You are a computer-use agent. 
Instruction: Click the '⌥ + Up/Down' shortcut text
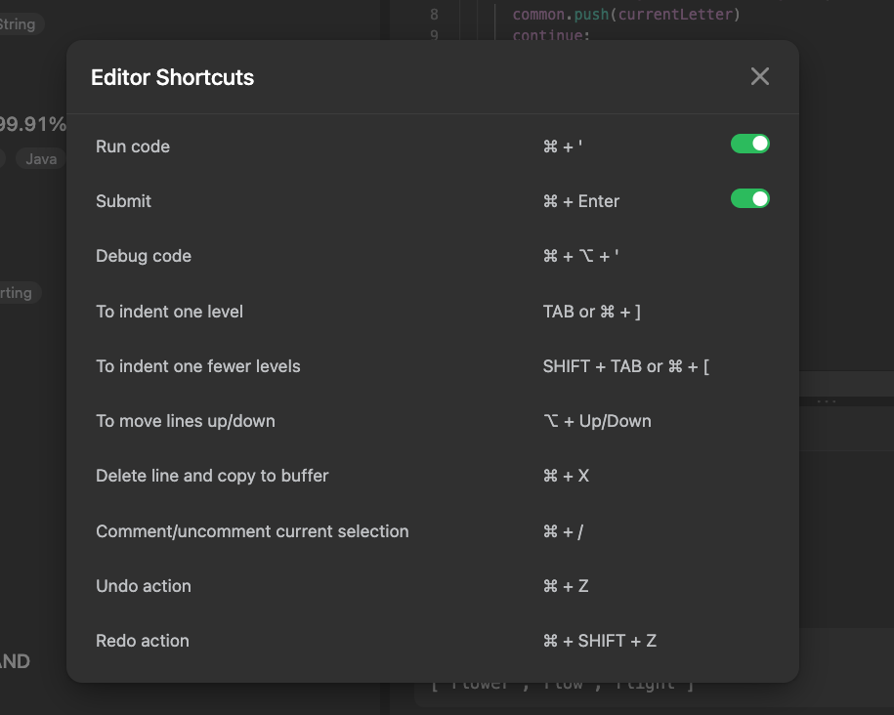coord(597,421)
